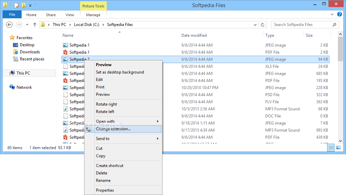Click the Back navigation arrow
The height and width of the screenshot is (195, 346).
click(x=9, y=25)
